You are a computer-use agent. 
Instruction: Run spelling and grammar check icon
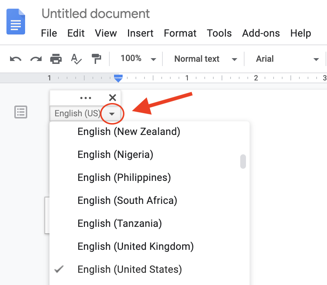click(76, 59)
